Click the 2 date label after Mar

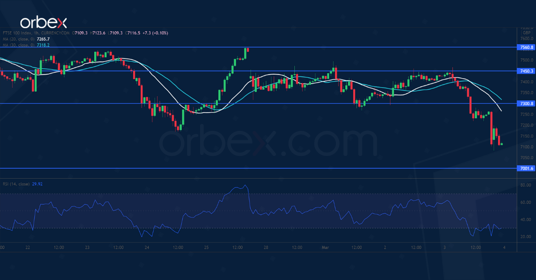pos(385,247)
